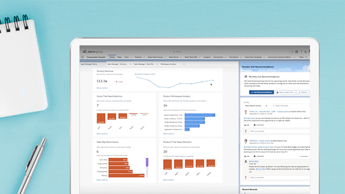Open the Visits nav tab

pyautogui.click(x=127, y=57)
